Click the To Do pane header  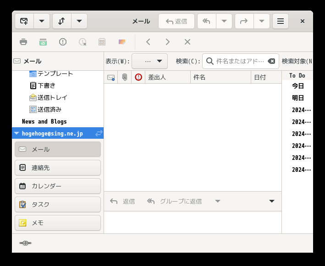(x=297, y=76)
